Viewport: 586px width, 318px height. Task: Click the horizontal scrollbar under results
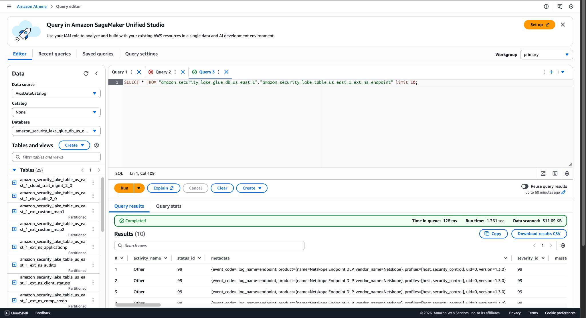[x=138, y=305]
